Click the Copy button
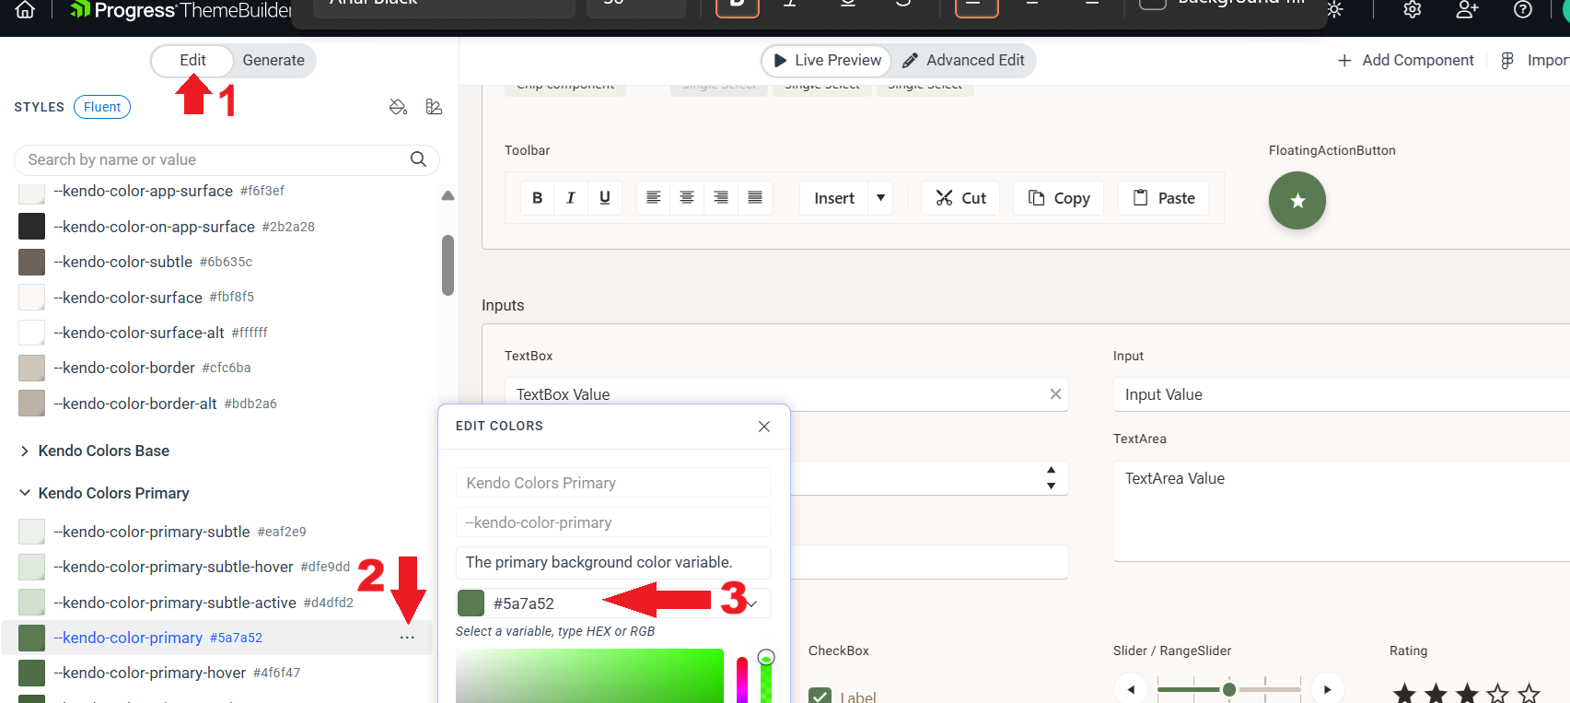Screen dimensions: 1570x703 click(x=1059, y=198)
